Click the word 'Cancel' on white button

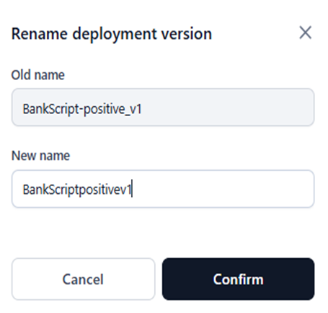pyautogui.click(x=83, y=279)
